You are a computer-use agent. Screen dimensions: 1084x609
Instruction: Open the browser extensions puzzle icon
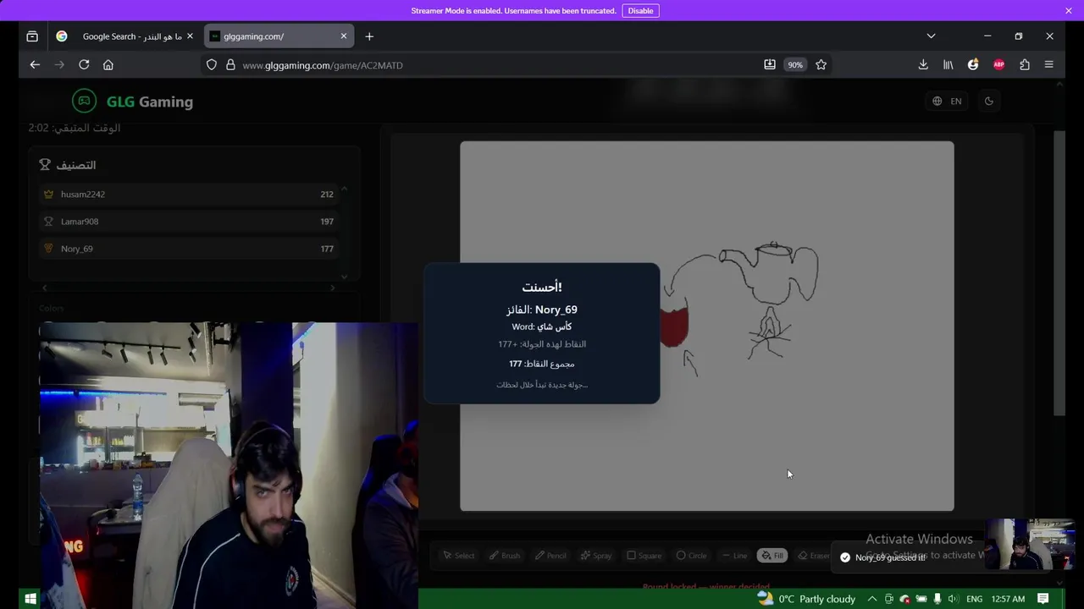pos(1025,64)
